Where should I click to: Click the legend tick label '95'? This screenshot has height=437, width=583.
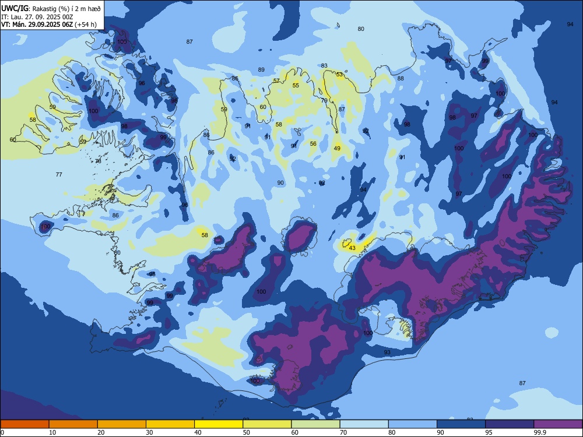[489, 432]
